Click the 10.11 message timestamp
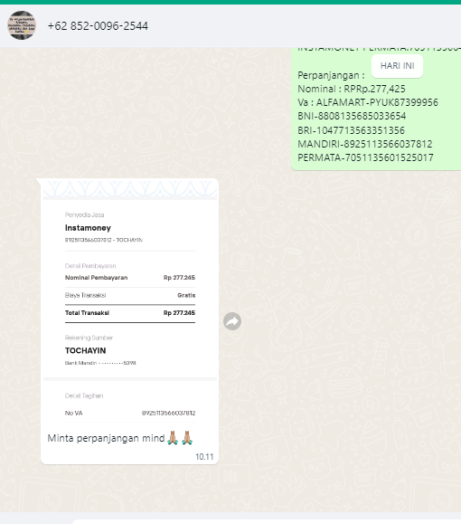Screen dimensions: 461x524 204,456
